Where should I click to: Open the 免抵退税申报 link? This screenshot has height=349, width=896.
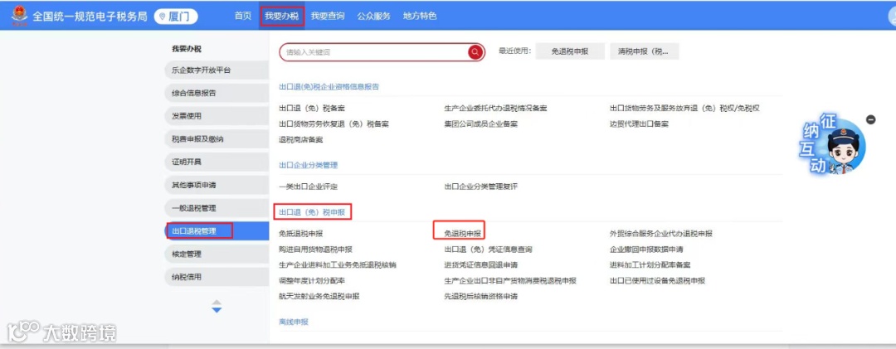point(300,234)
